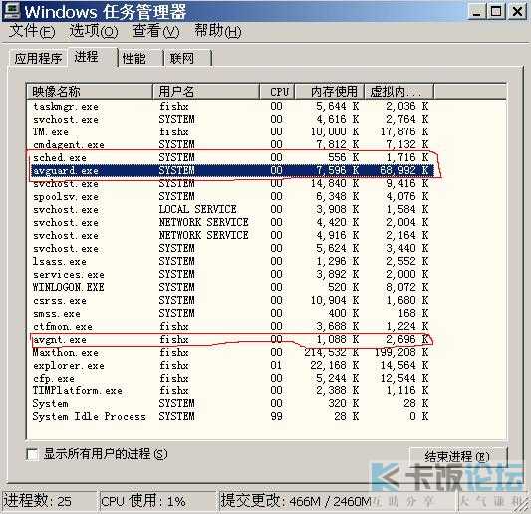Viewport: 531px width, 514px height.
Task: Switch to the 性能 tab
Action: click(x=140, y=58)
